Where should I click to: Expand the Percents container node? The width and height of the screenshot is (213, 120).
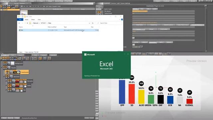pyautogui.click(x=6, y=81)
